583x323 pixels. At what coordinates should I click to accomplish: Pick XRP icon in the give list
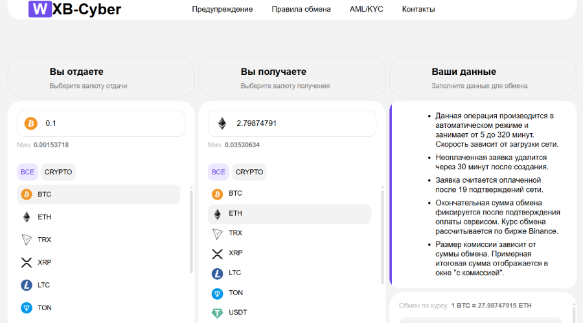[27, 262]
